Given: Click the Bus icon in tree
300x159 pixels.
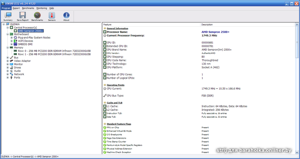Looking at the screenshot, I should pos(12,58).
